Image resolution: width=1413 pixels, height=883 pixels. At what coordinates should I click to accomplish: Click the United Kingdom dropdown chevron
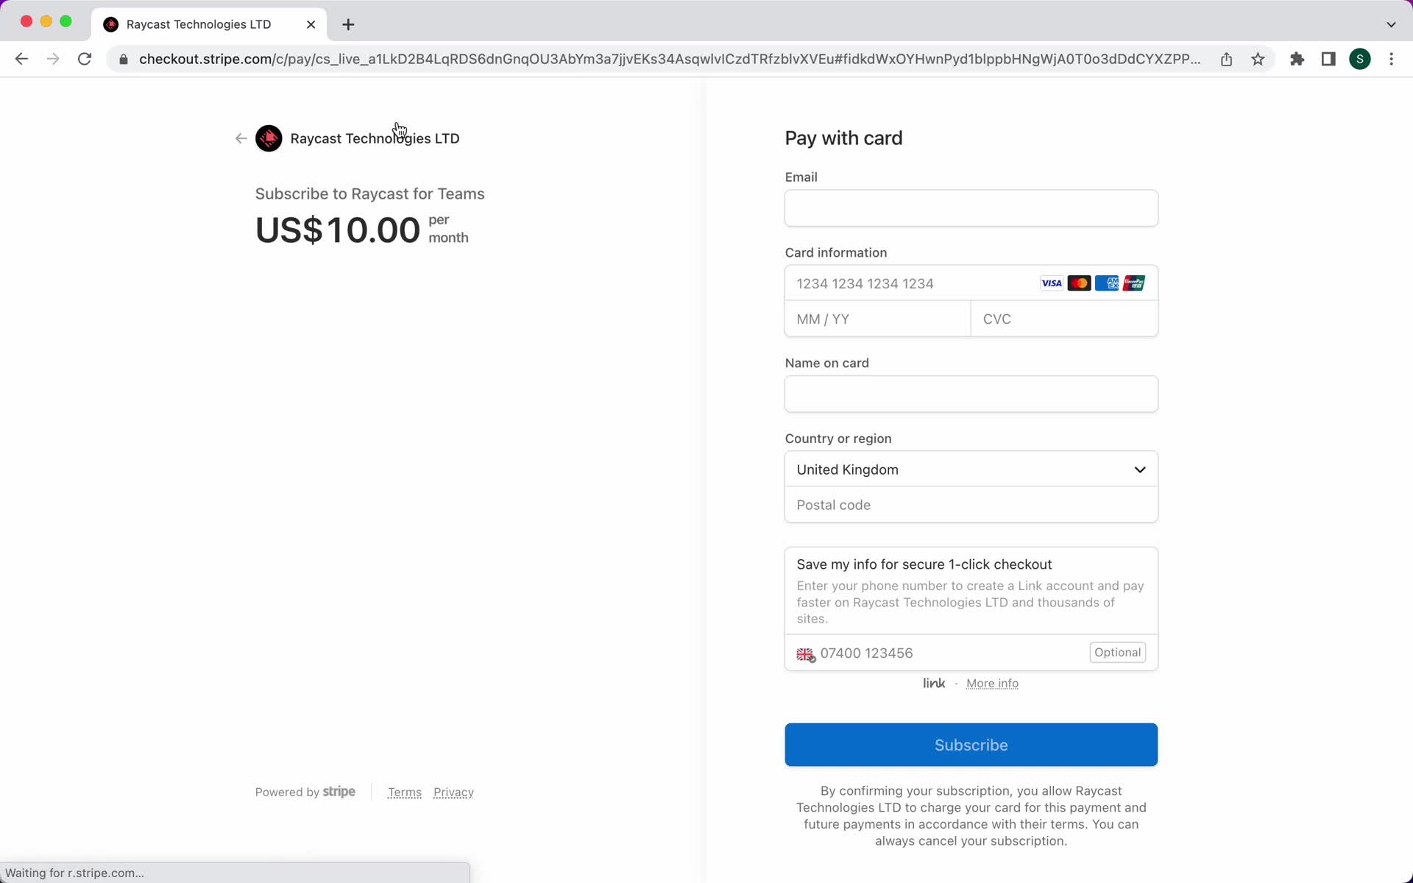click(x=1141, y=469)
